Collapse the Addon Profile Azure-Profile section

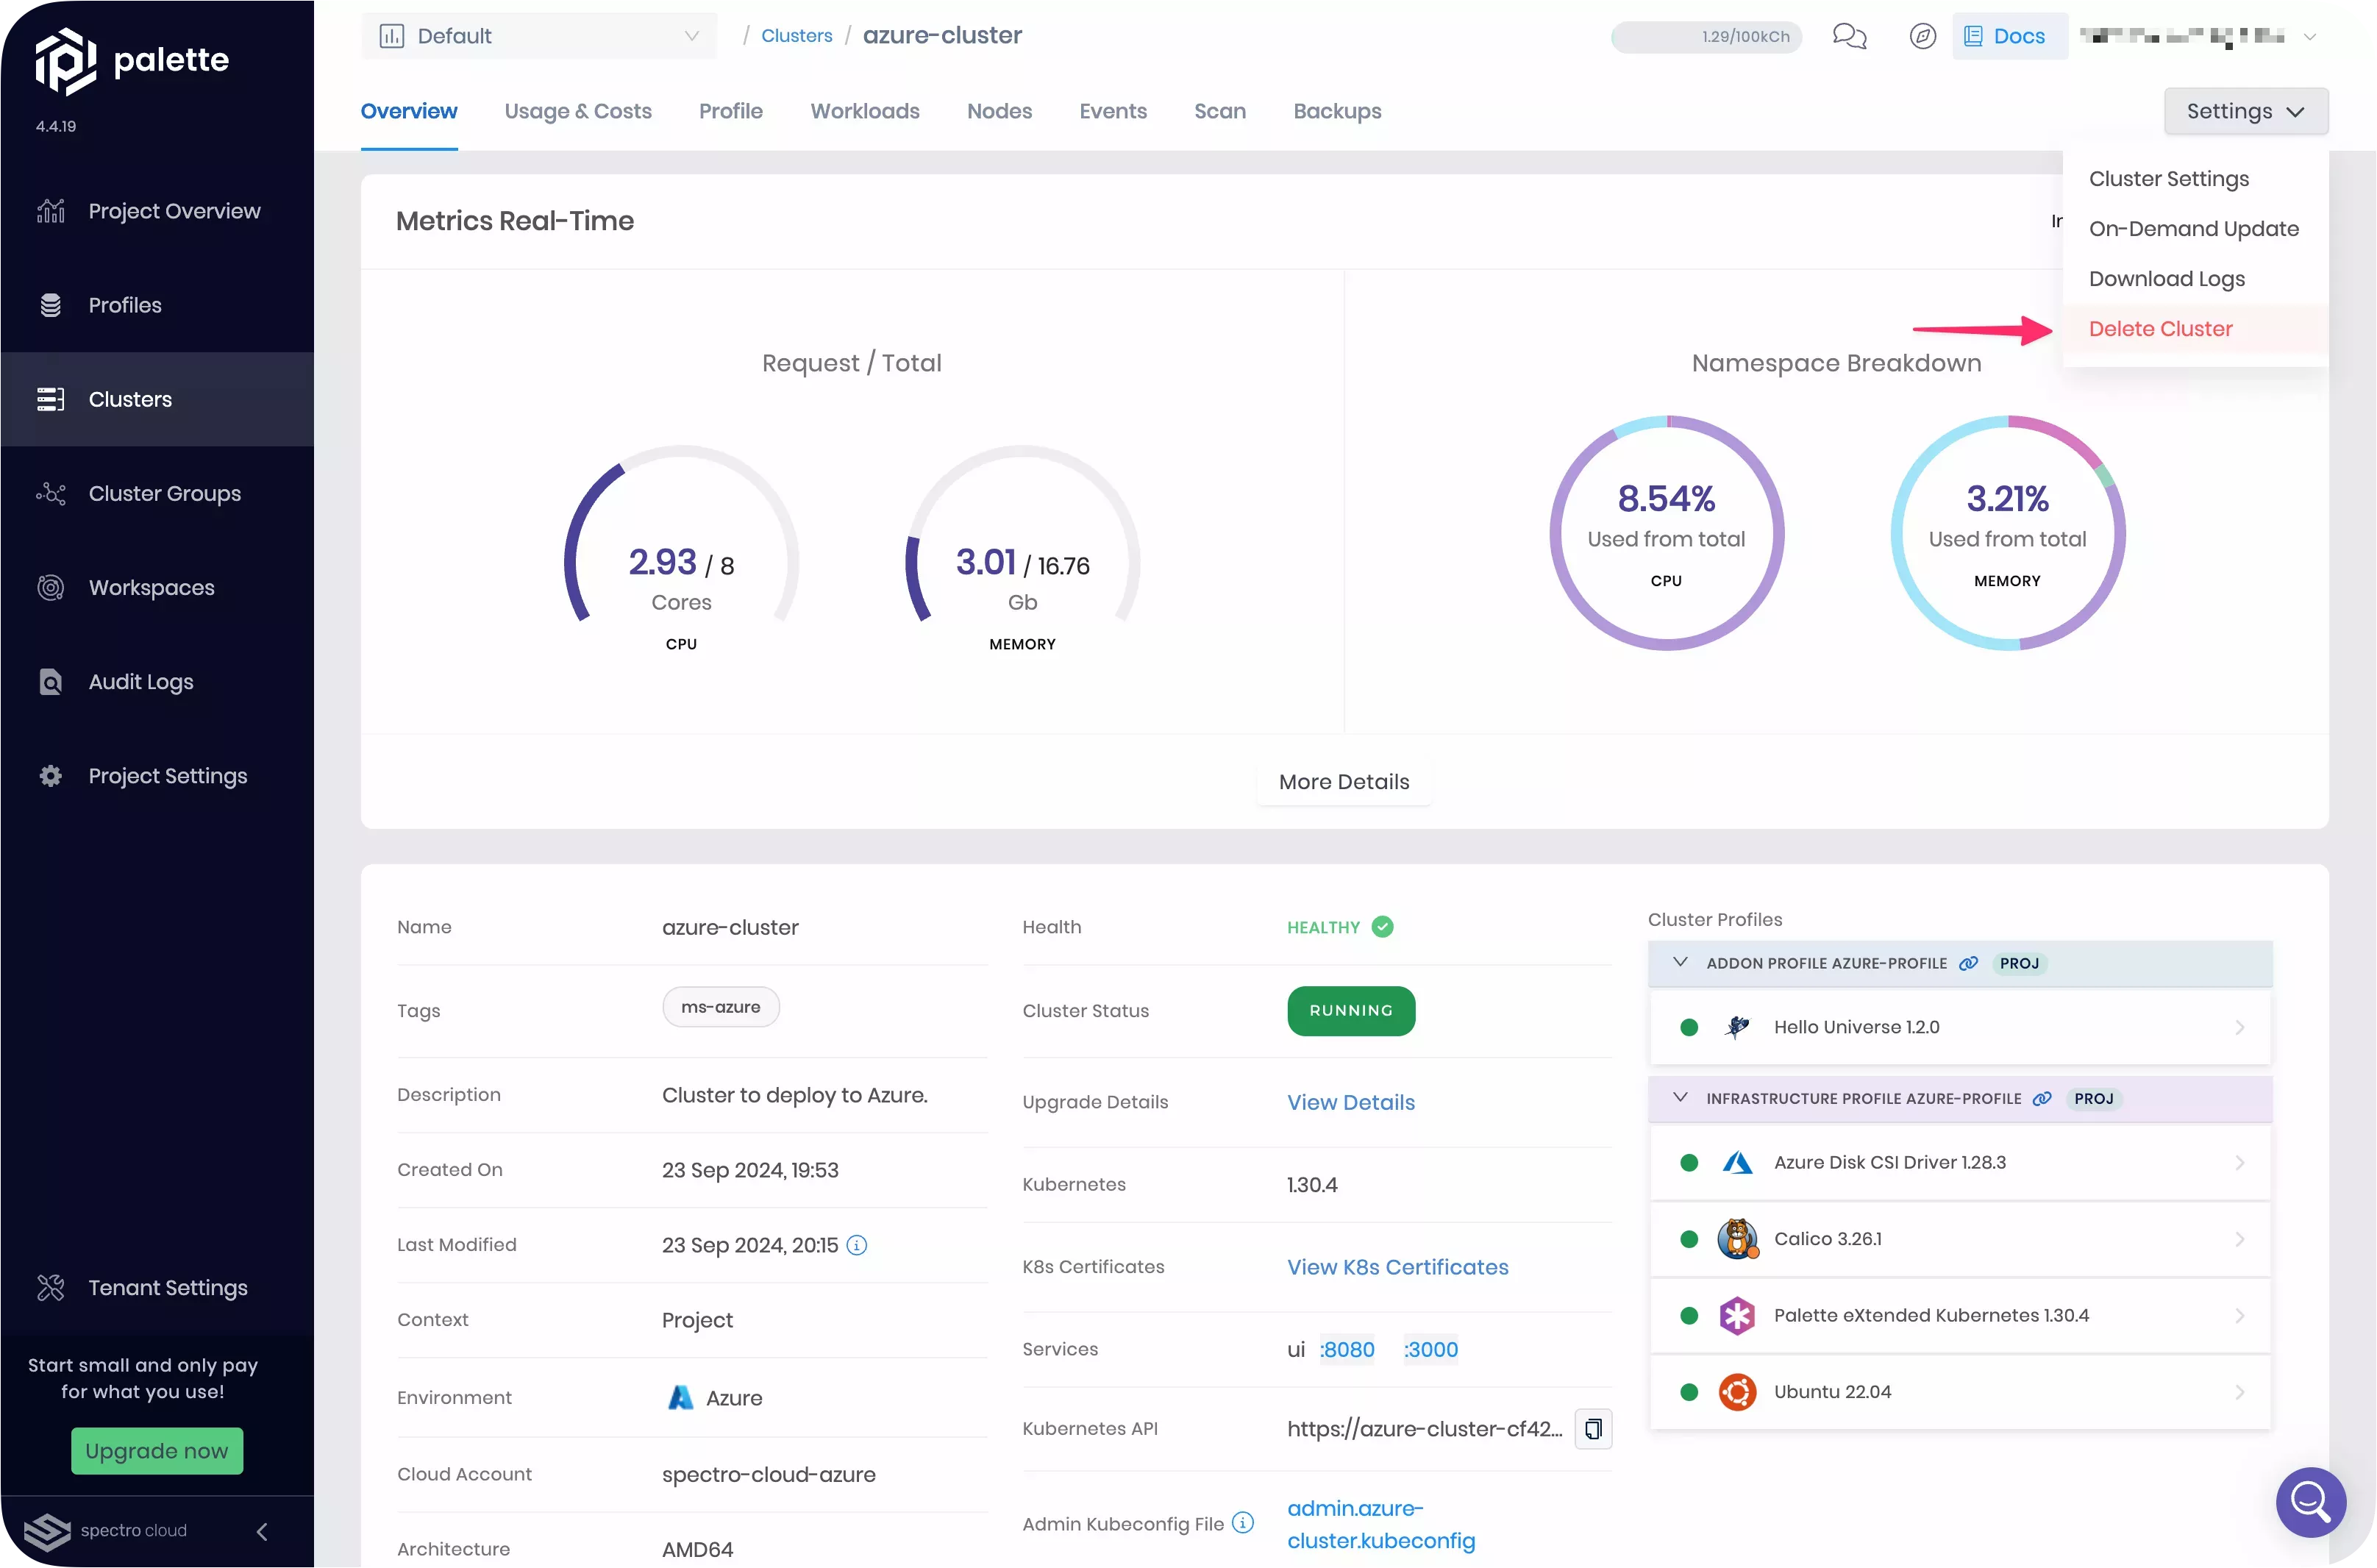click(1680, 962)
